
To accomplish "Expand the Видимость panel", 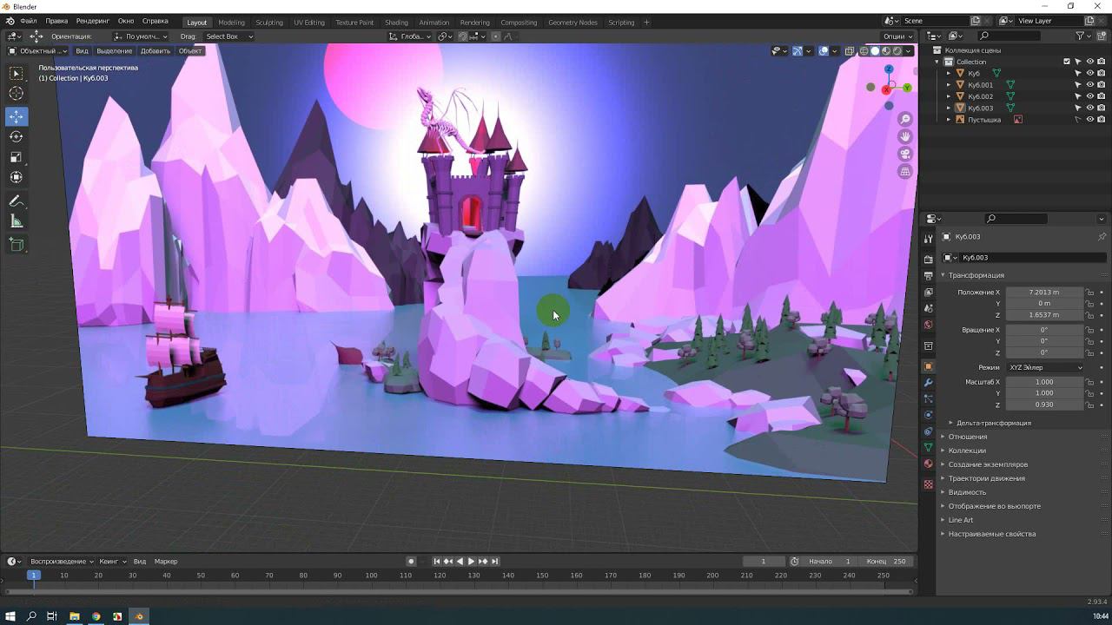I will pos(967,492).
